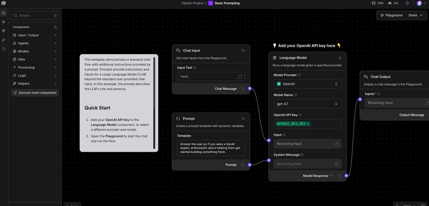Image resolution: width=429 pixels, height=206 pixels.
Task: Inspect Prompt output icon
Action: click(242, 165)
